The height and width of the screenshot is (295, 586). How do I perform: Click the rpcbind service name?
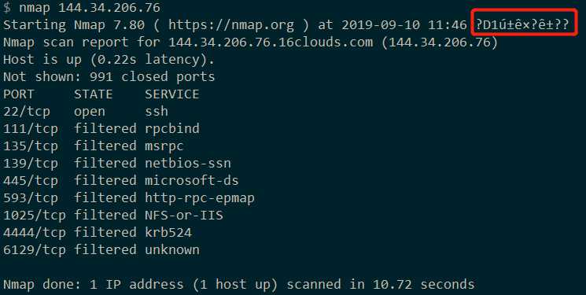pos(172,128)
